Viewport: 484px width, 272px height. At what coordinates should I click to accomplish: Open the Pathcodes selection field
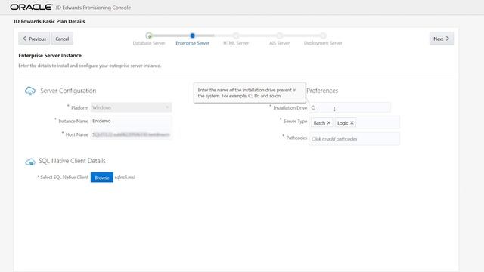click(355, 139)
